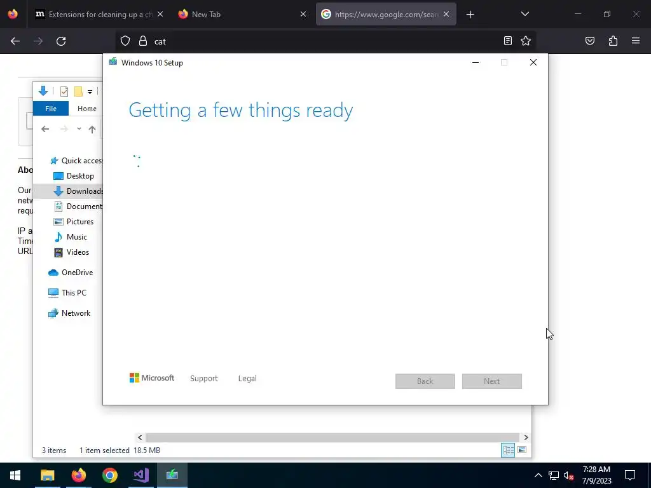Close the New Tab tab
This screenshot has height=488, width=651.
(303, 14)
